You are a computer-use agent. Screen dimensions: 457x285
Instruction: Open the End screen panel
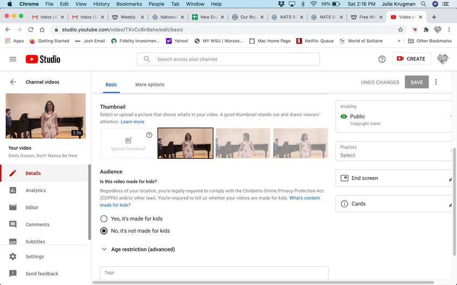coord(394,178)
